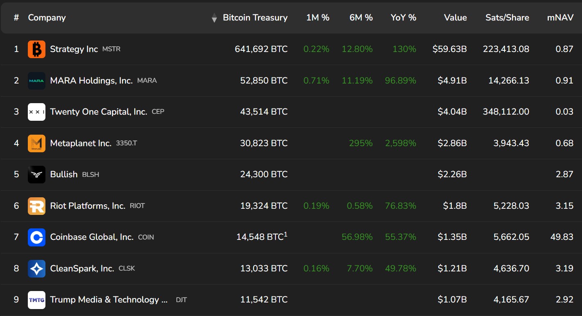Click the MSTR ticker label
The image size is (582, 316).
[111, 49]
